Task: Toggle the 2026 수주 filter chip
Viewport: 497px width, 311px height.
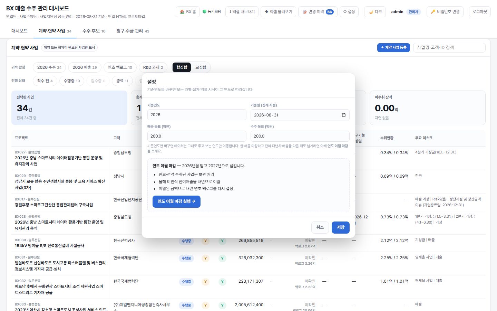Action: 49,67
